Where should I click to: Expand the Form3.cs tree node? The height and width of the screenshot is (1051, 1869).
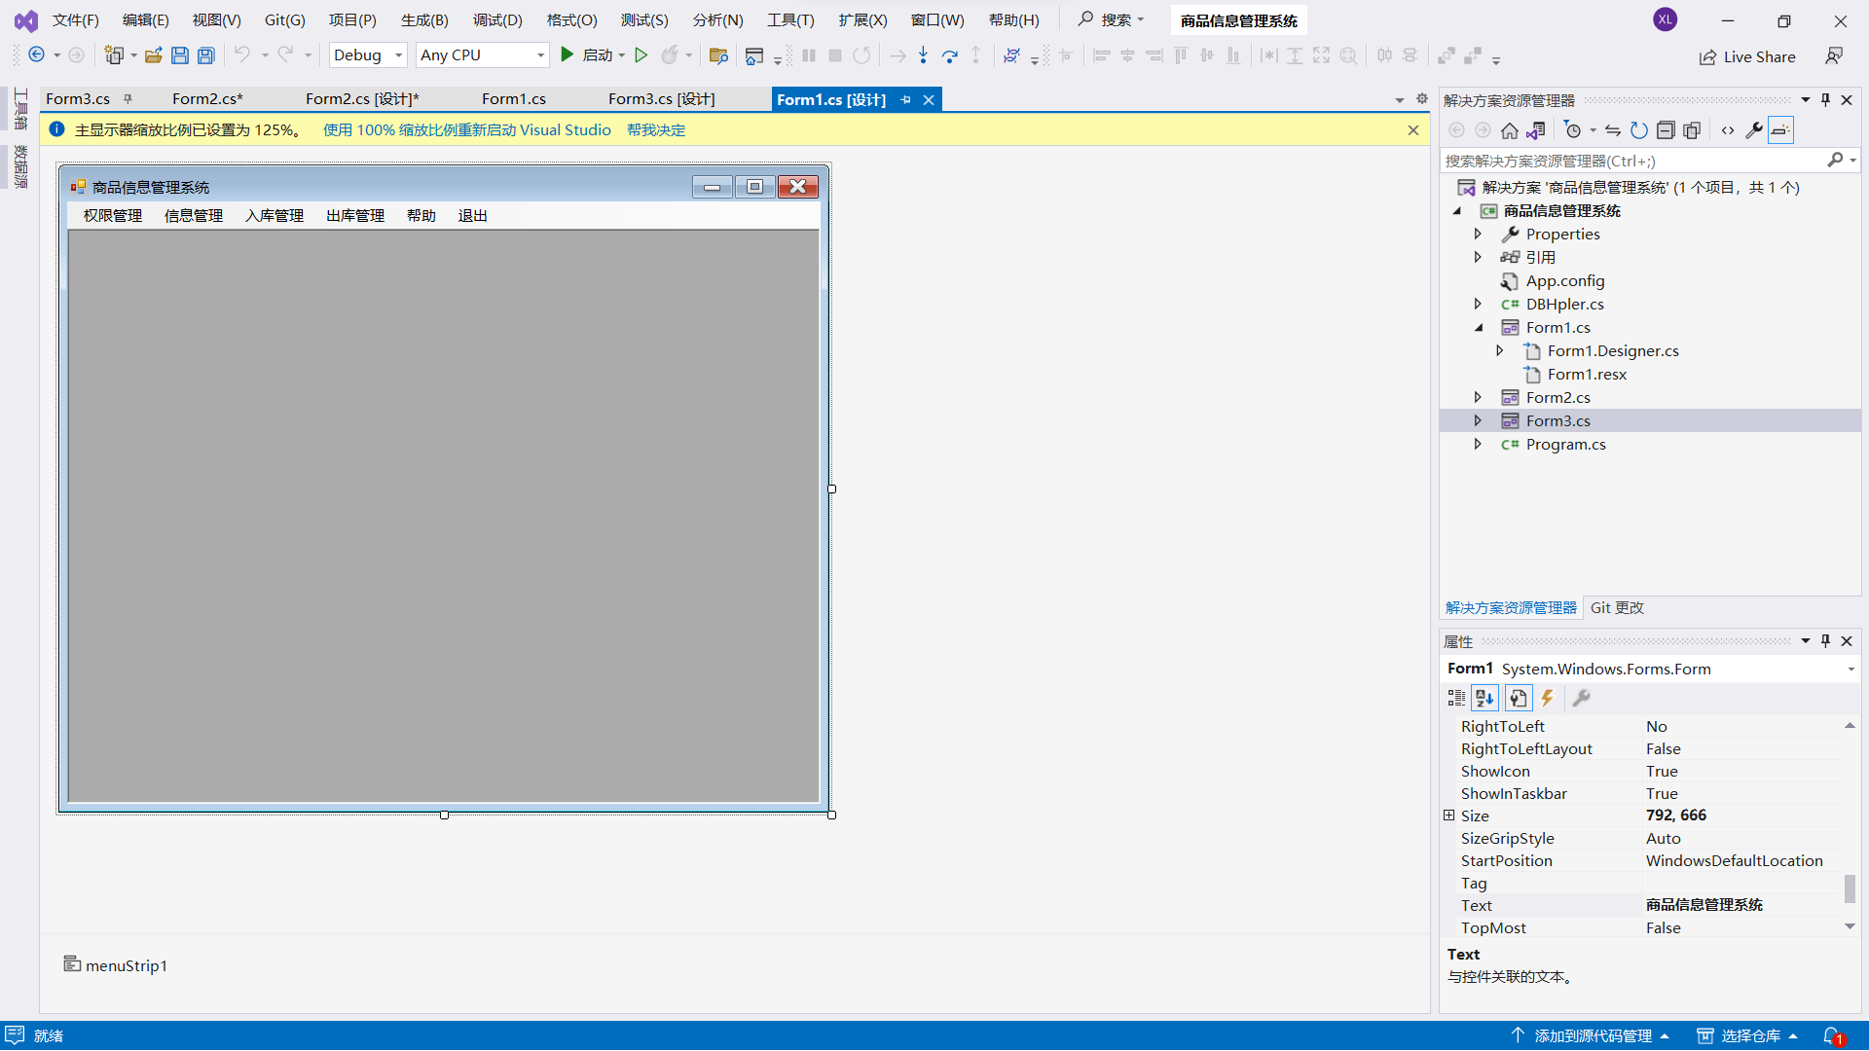click(x=1479, y=421)
